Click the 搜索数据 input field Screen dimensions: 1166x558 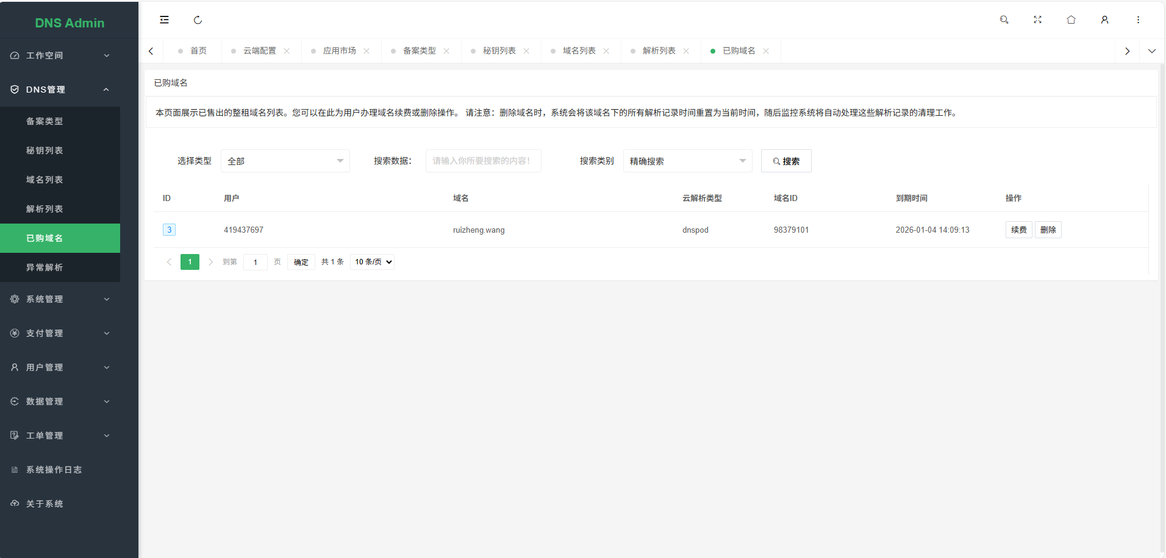click(x=483, y=161)
